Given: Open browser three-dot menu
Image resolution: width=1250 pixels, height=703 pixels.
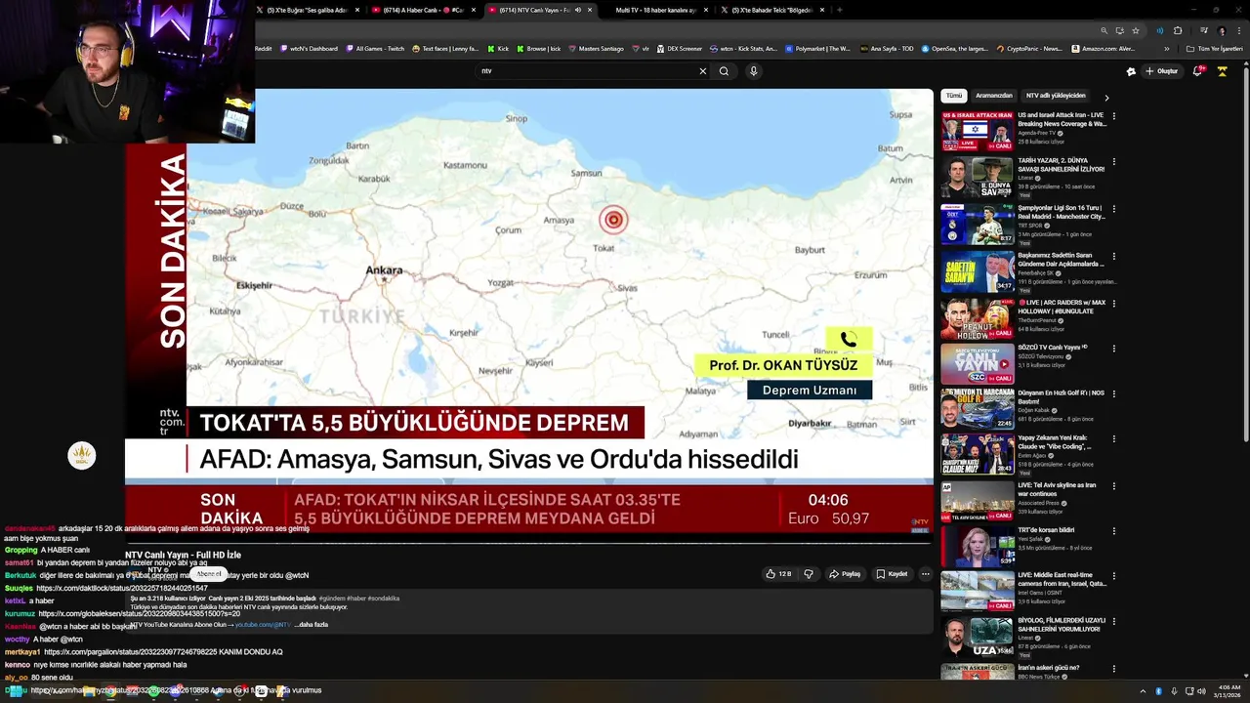Looking at the screenshot, I should click(x=1239, y=30).
